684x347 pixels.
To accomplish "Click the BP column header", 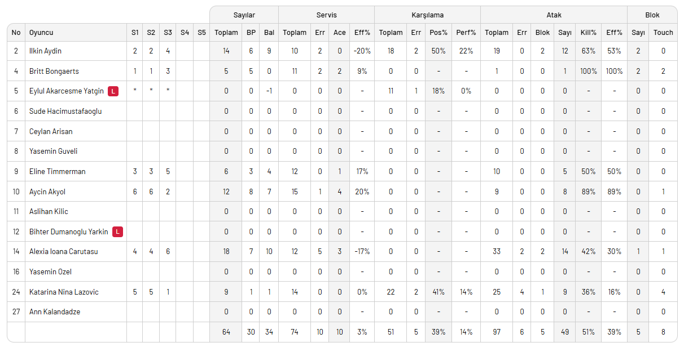I will (251, 33).
